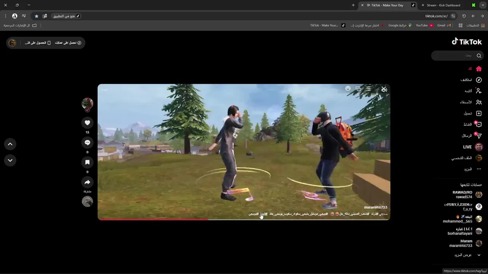The width and height of the screenshot is (488, 274).
Task: Click the TikTok logo in sidebar
Action: click(467, 41)
